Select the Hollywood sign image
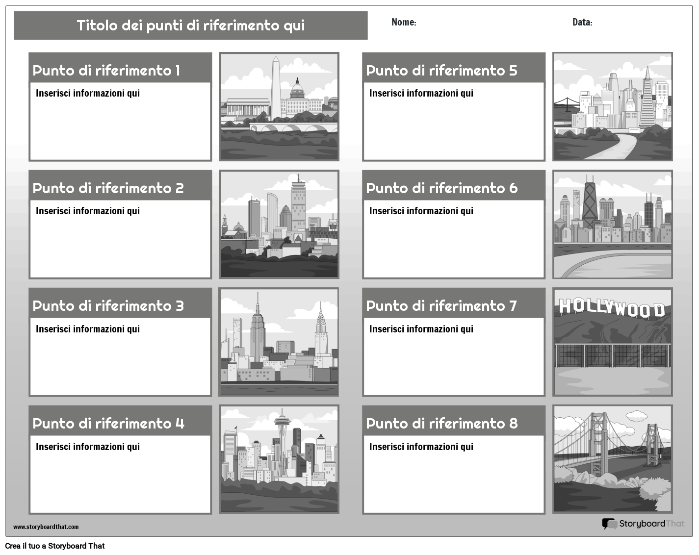The width and height of the screenshot is (699, 555). pyautogui.click(x=613, y=342)
